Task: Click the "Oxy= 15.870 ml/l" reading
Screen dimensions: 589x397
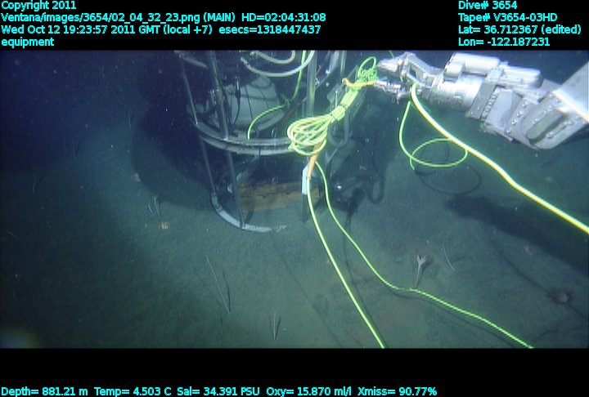Action: click(309, 392)
